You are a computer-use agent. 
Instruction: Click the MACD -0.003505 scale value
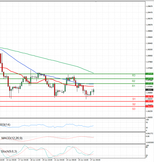pos(150,143)
